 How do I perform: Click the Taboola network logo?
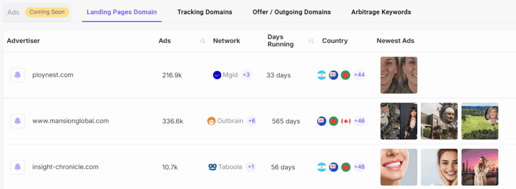coord(213,167)
